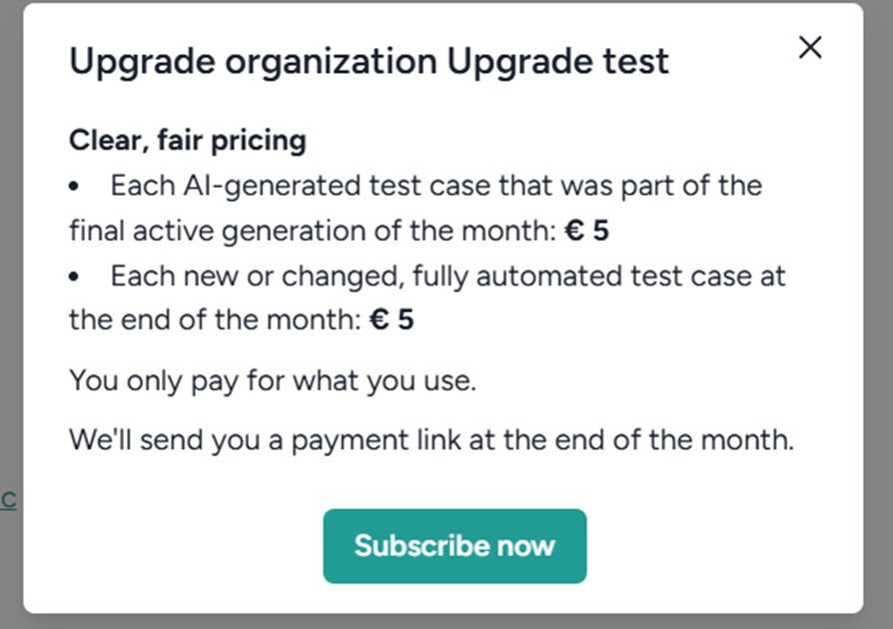Image resolution: width=893 pixels, height=629 pixels.
Task: Close the upgrade dialog with the X
Action: coord(810,47)
